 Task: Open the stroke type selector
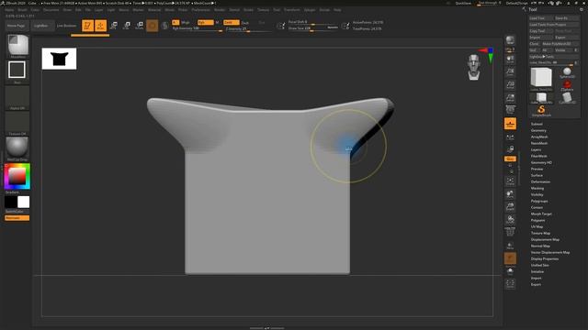(17, 71)
